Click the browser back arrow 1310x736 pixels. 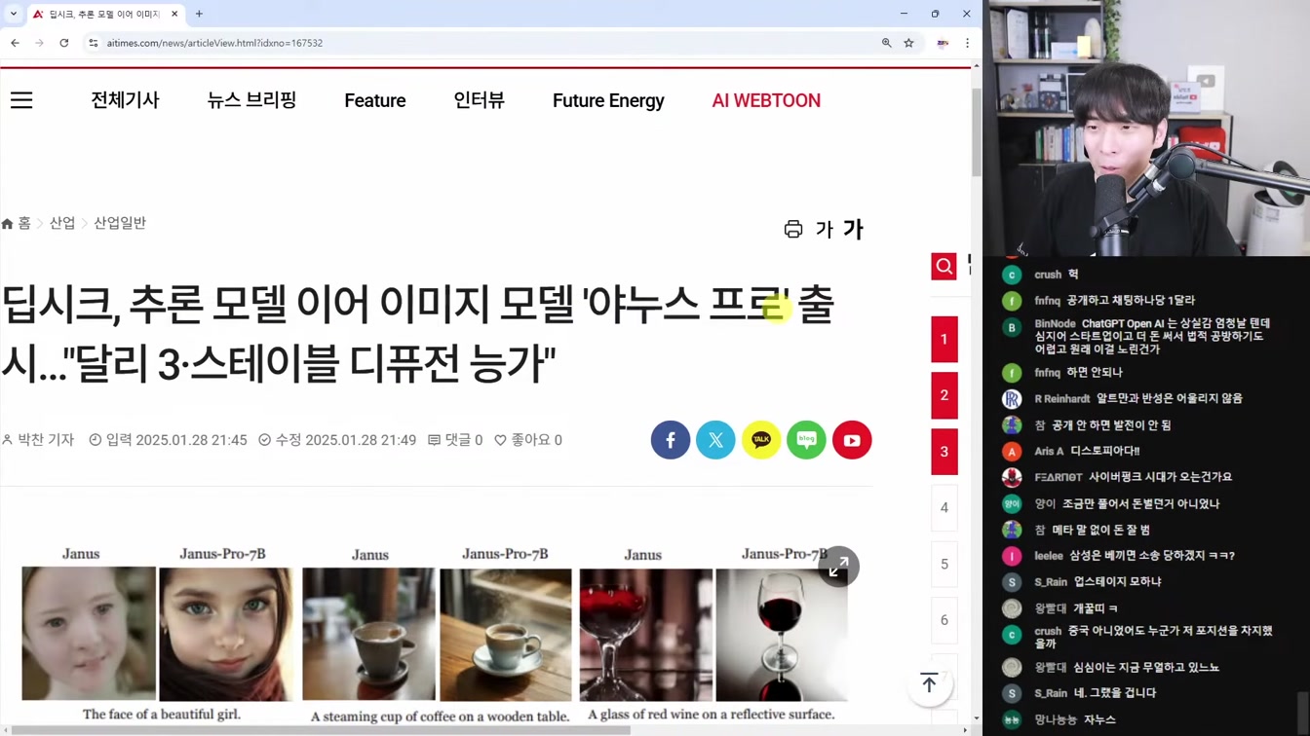click(x=15, y=43)
